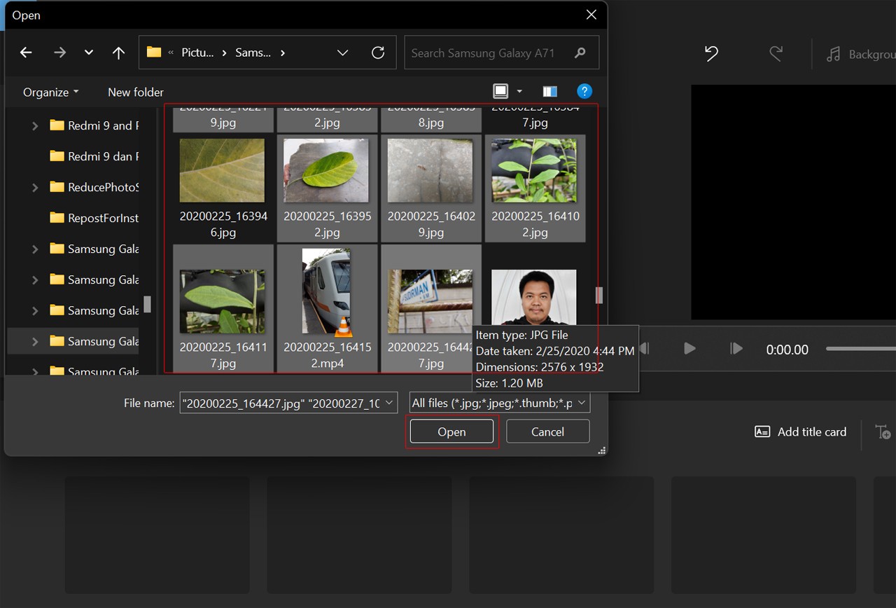Click the add text card icon
The image size is (896, 608).
coord(883,432)
